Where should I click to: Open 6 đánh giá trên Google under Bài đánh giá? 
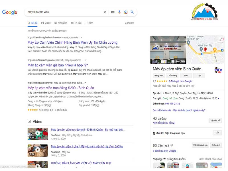point(164,151)
